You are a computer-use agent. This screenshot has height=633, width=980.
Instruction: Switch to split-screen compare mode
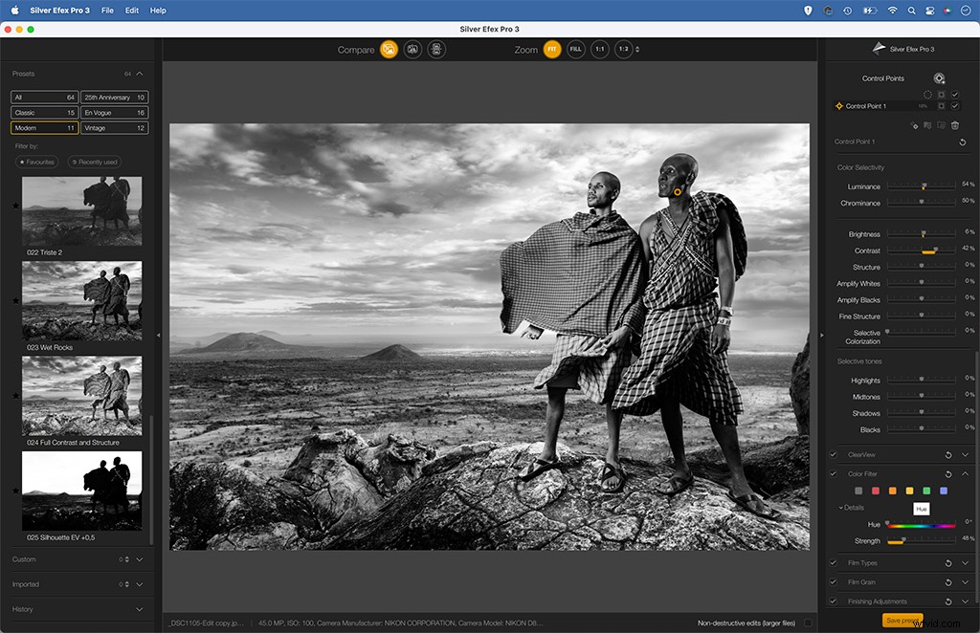[412, 49]
